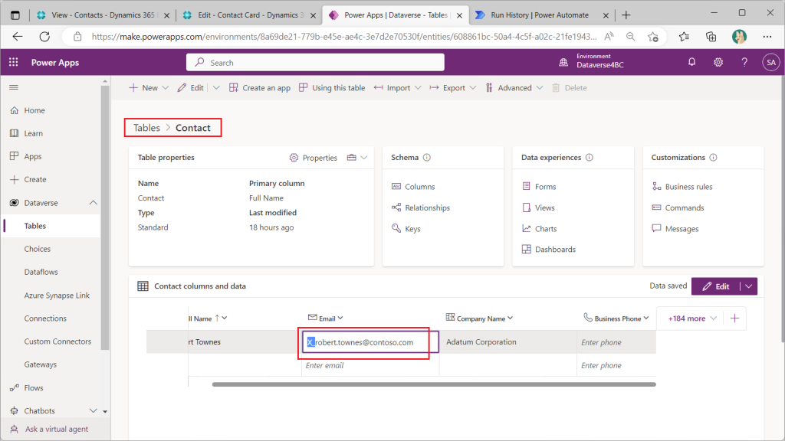
Task: Open the Relationships schema link
Action: click(x=427, y=207)
